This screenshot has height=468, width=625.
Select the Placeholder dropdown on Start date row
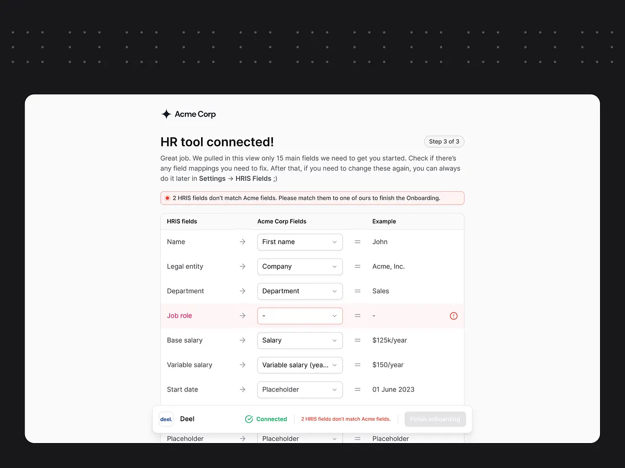point(299,389)
